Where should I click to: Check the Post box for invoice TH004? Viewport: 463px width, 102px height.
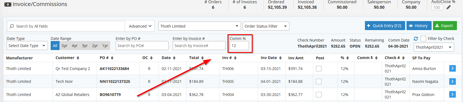(319, 95)
